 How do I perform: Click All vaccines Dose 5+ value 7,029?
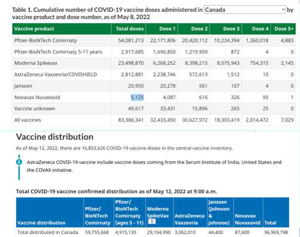click(x=287, y=120)
